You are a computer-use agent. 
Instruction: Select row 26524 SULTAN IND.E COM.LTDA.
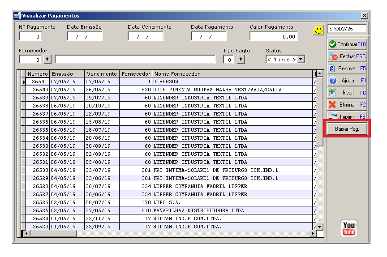[169, 218]
